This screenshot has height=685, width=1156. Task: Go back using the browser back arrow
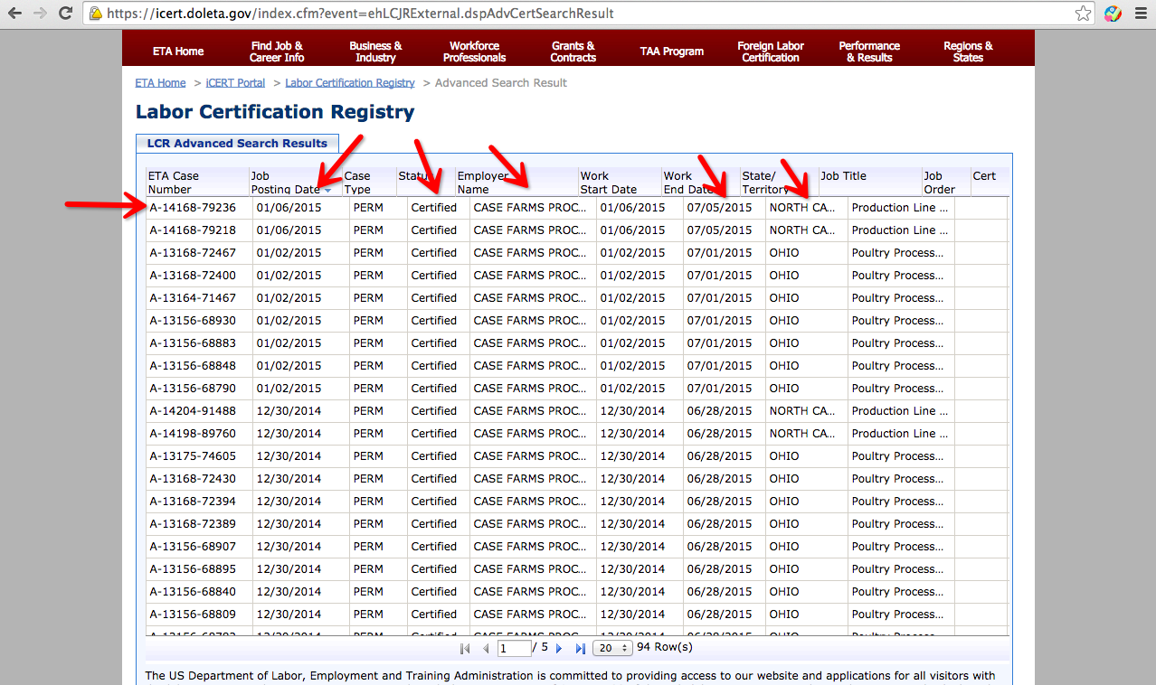pyautogui.click(x=15, y=14)
